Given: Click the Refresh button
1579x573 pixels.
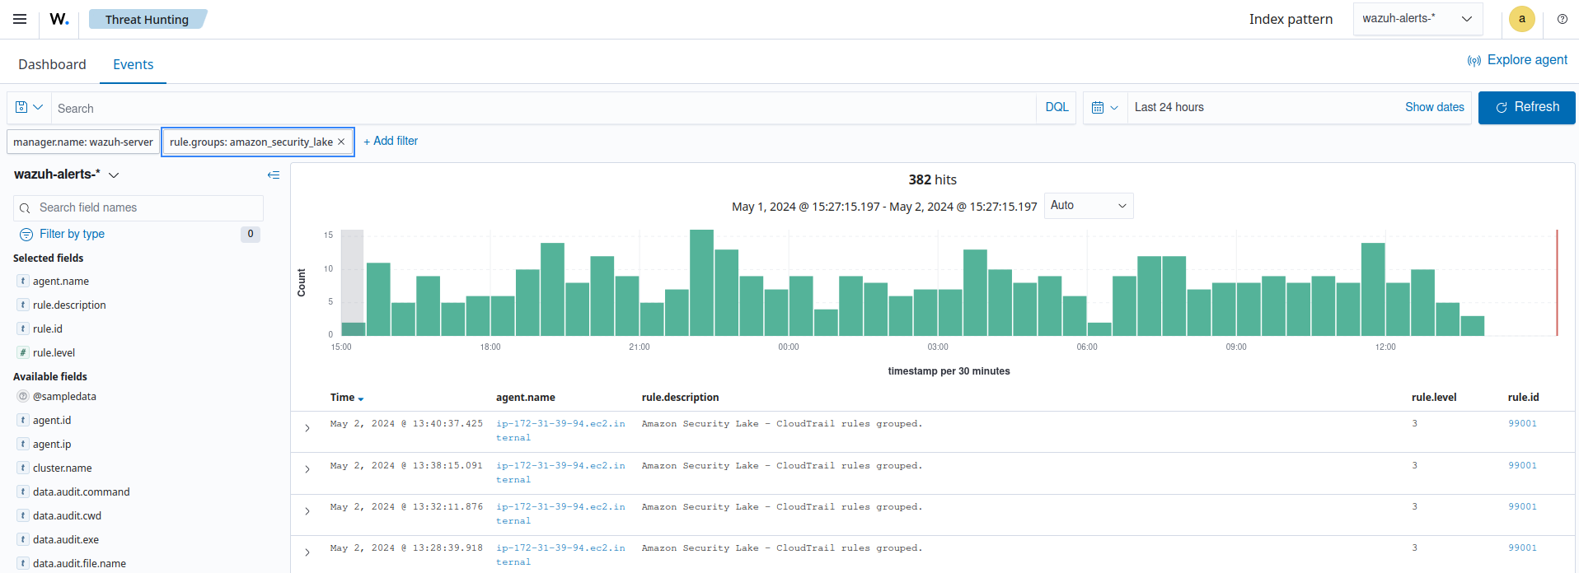Looking at the screenshot, I should point(1526,108).
